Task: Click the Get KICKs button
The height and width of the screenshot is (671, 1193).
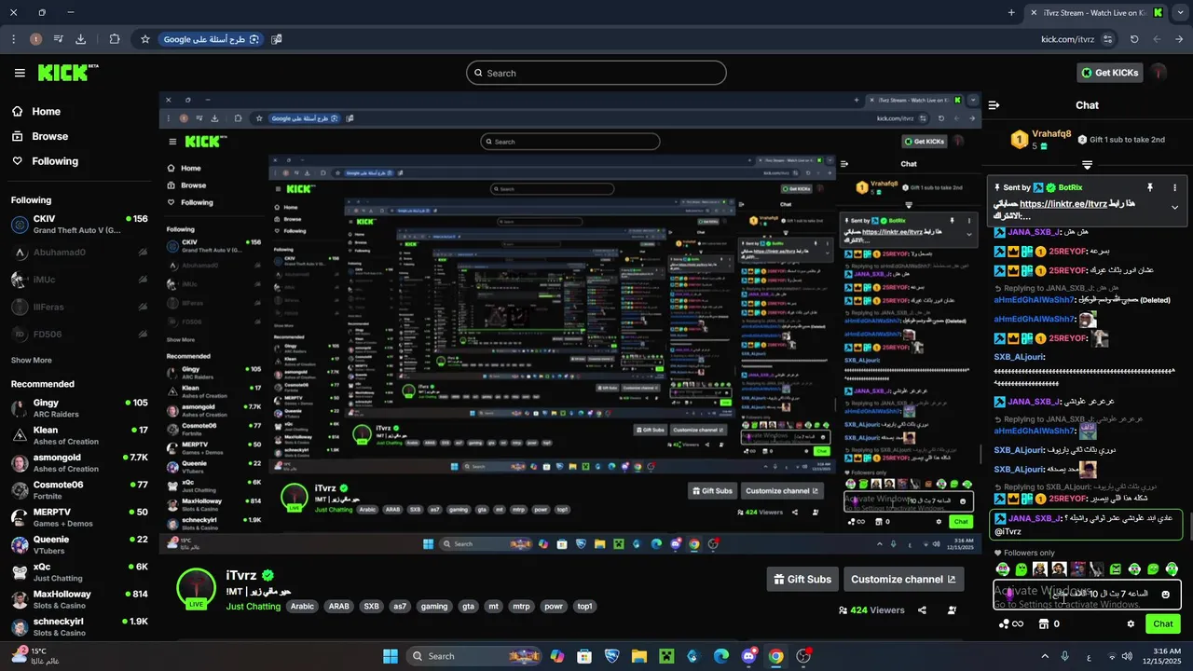Action: (x=1109, y=73)
